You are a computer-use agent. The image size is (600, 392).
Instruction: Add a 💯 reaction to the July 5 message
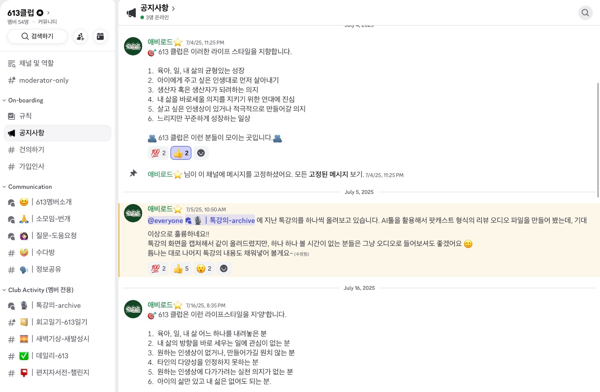(x=158, y=268)
